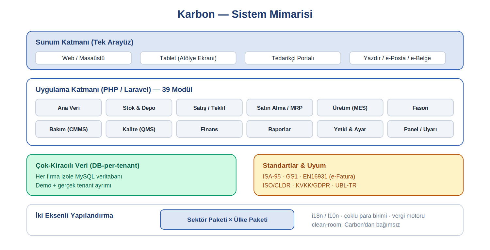The image size is (490, 250).
Task: Click the 'ISA-95 · GS1 · EN16931 (e-Fatura)' line
Action: pyautogui.click(x=309, y=177)
